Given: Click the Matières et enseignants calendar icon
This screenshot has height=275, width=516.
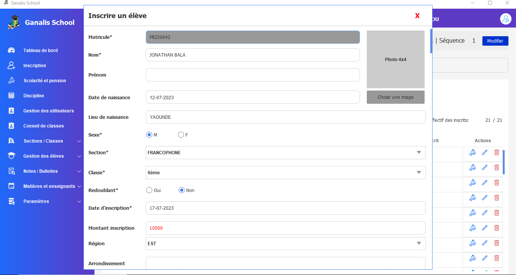Looking at the screenshot, I should (11, 186).
